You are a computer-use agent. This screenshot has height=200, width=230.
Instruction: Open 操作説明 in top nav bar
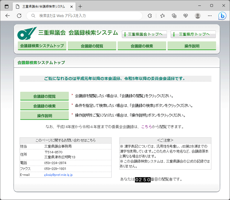[192, 46]
